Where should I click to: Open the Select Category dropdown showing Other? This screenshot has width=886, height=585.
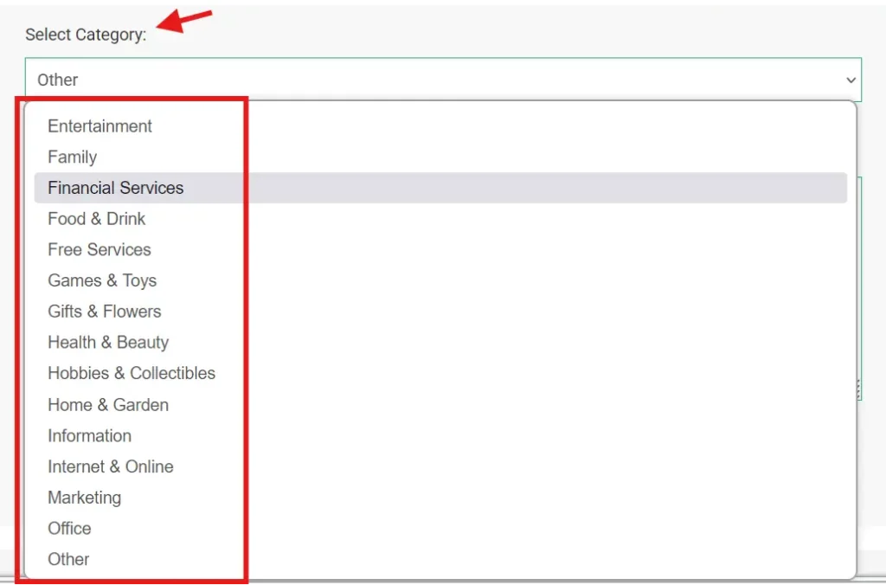pos(443,80)
